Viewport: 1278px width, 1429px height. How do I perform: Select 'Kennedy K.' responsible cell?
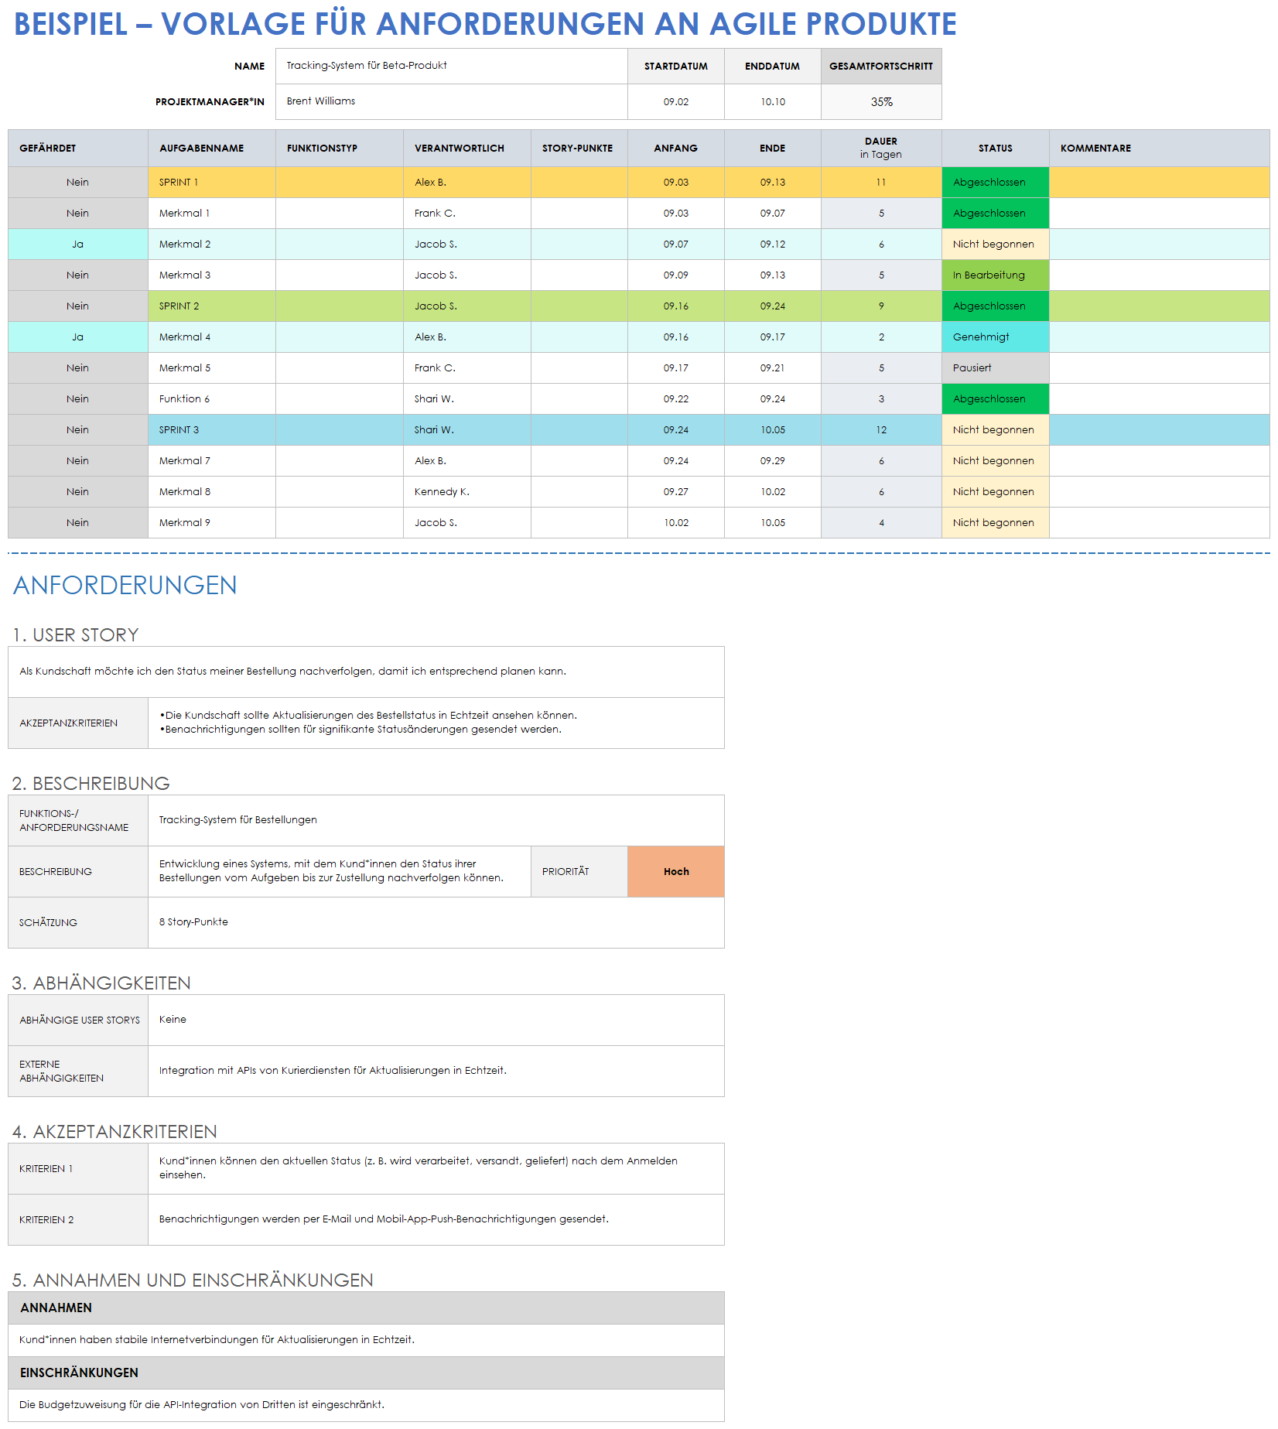click(x=466, y=491)
